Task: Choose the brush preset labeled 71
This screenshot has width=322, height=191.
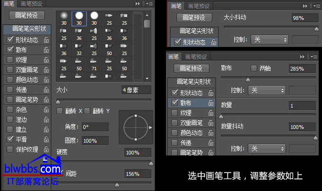Action: (x=94, y=64)
